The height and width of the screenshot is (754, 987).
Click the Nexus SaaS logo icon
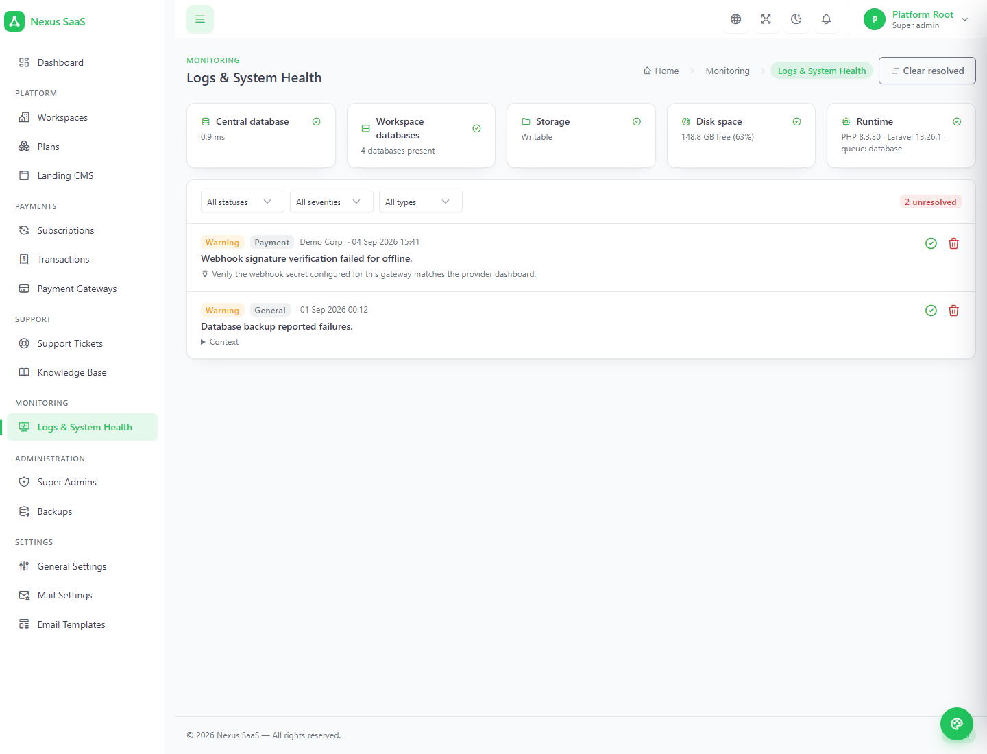pos(14,21)
